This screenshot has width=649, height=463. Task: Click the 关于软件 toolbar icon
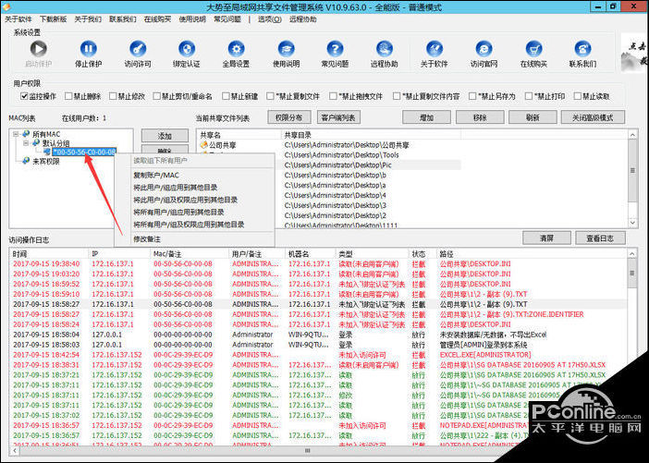(435, 49)
